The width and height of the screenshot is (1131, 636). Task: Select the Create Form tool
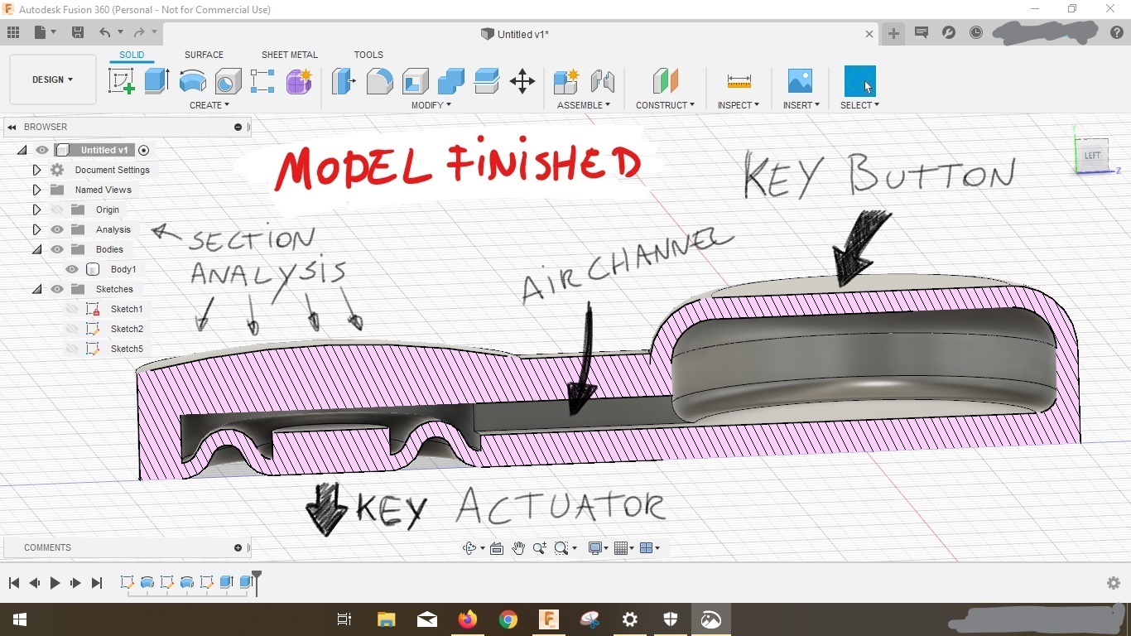[299, 81]
